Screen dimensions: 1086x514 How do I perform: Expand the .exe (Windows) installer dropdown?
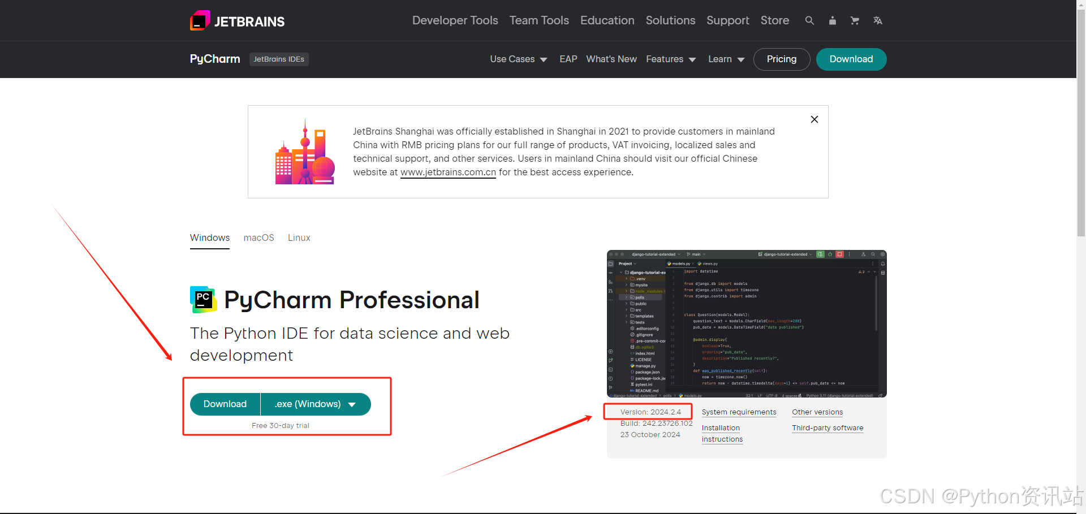(x=316, y=404)
